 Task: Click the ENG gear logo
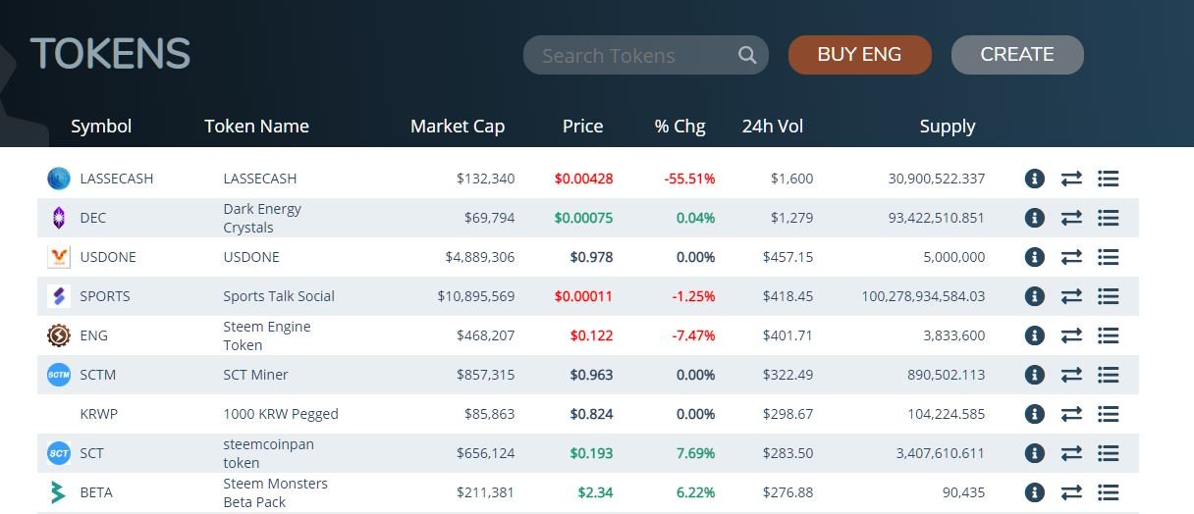click(59, 335)
